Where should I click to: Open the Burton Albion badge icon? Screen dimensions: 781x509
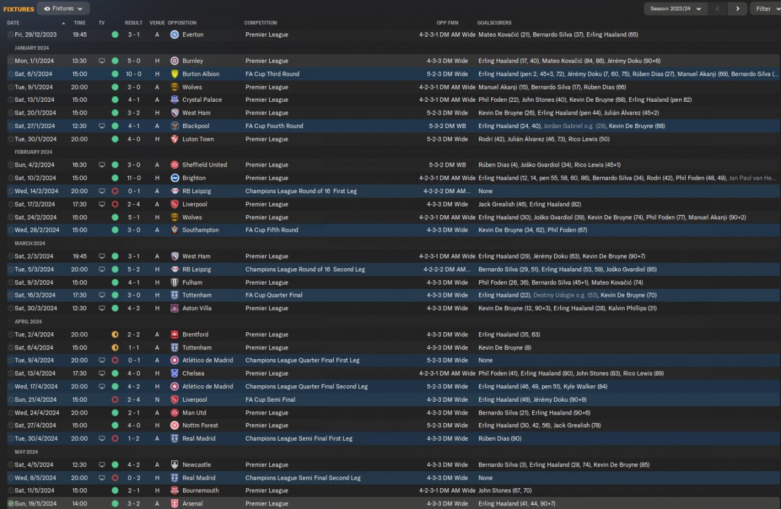(175, 74)
